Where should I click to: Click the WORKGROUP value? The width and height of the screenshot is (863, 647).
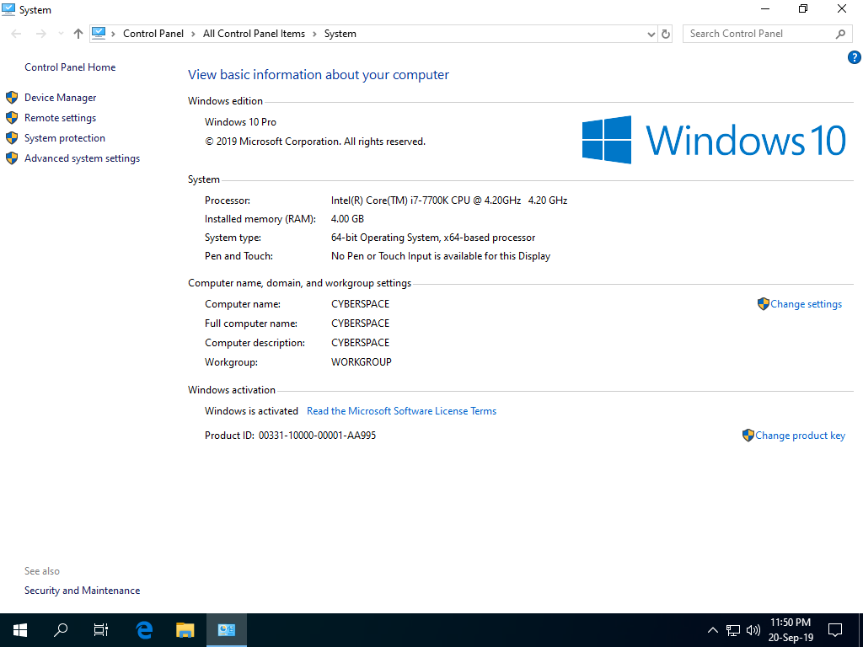361,362
